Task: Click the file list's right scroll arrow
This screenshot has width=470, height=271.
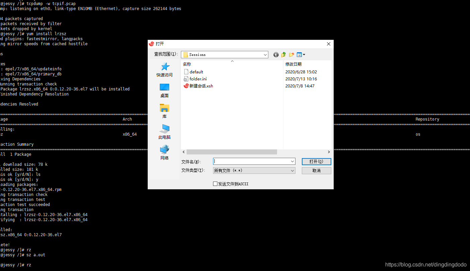Action: coord(329,152)
